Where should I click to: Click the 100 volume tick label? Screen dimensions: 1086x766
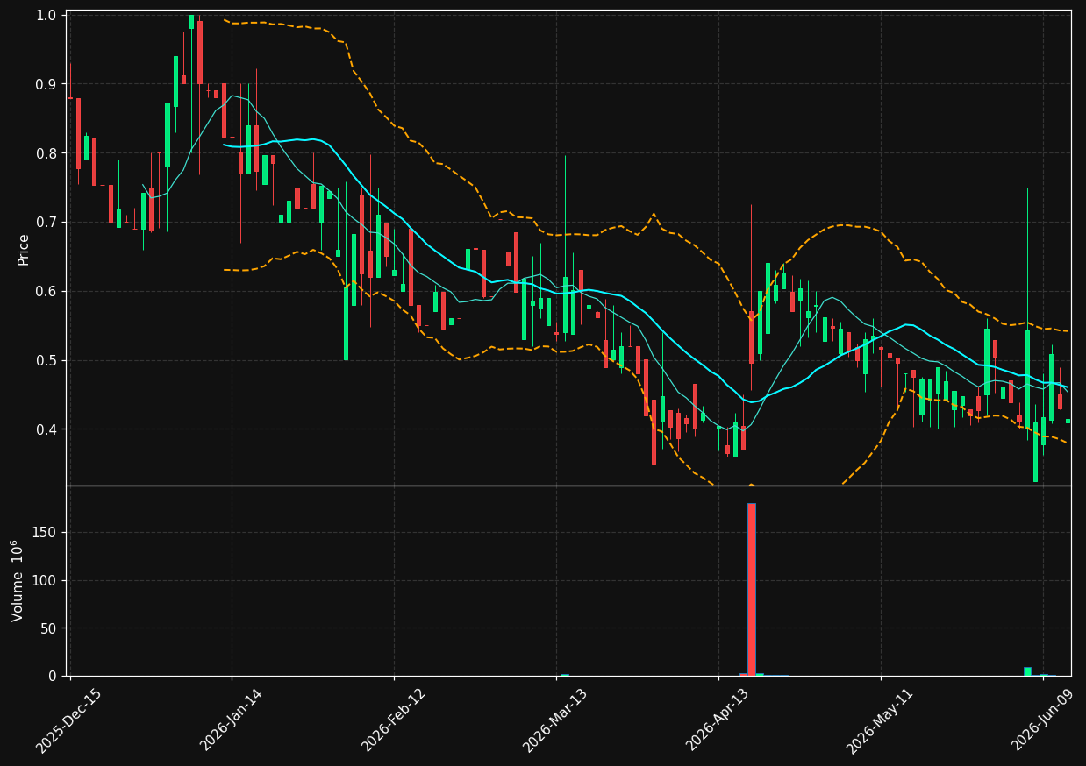click(46, 580)
